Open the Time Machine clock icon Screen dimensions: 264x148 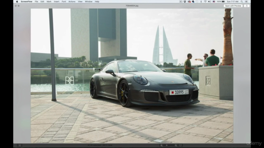coord(197,2)
